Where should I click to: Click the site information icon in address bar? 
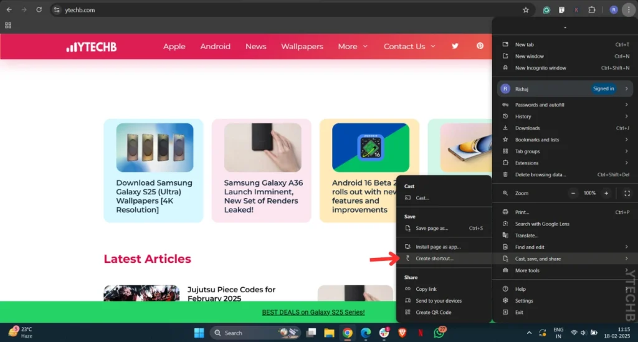click(57, 10)
